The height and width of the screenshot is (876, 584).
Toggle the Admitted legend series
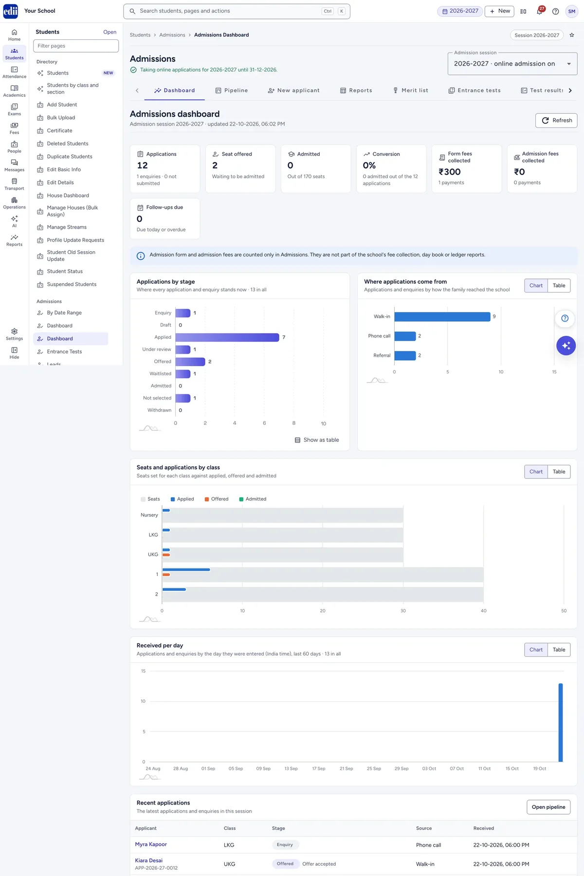point(253,499)
